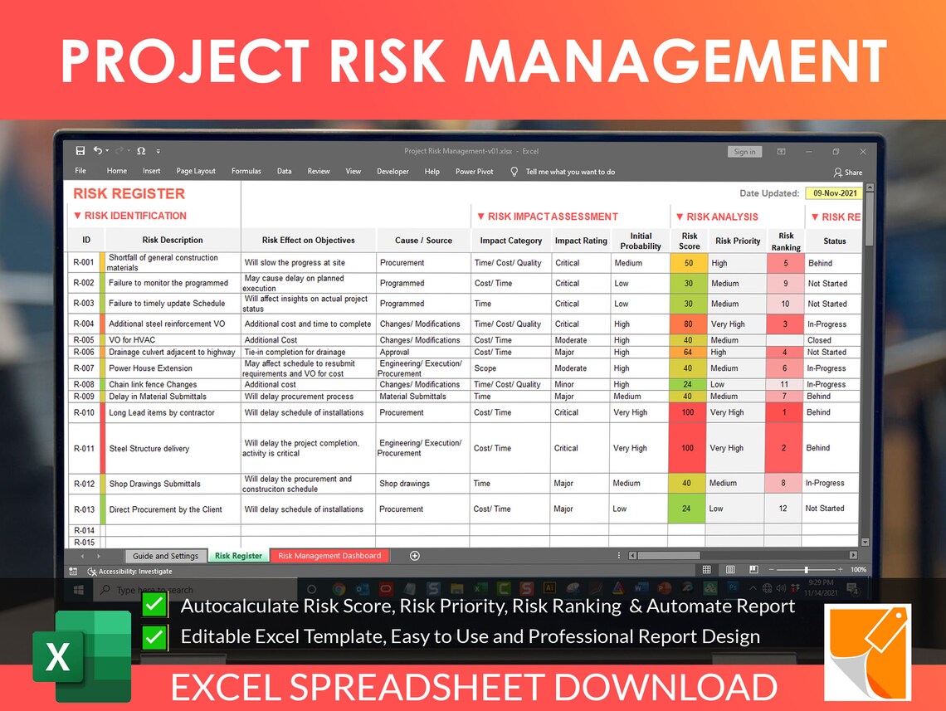Open the Developer ribbon tab
The height and width of the screenshot is (711, 946).
[392, 172]
